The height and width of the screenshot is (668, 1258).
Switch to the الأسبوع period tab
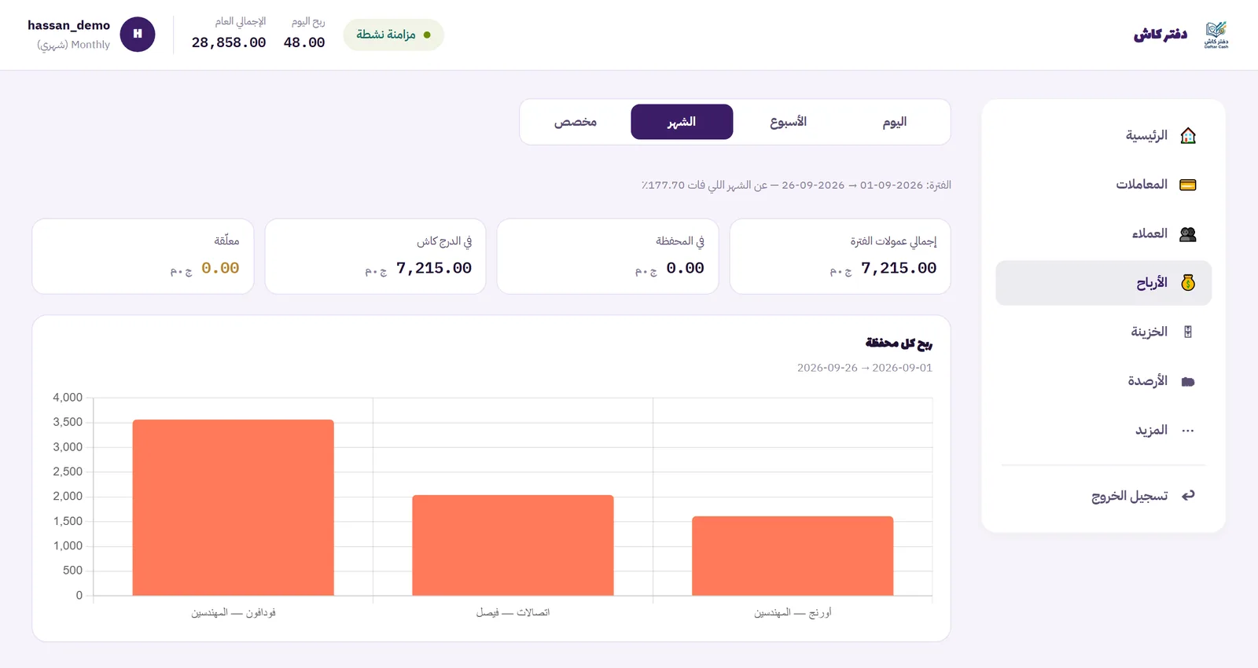789,122
